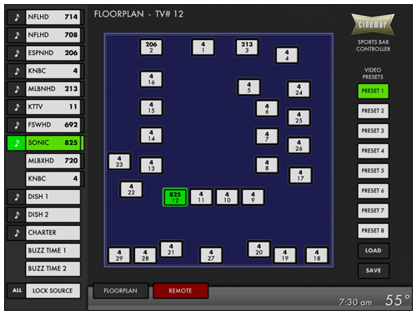Click the audio note icon beside CHARTER
Screen dimensions: 417x315
[17, 232]
